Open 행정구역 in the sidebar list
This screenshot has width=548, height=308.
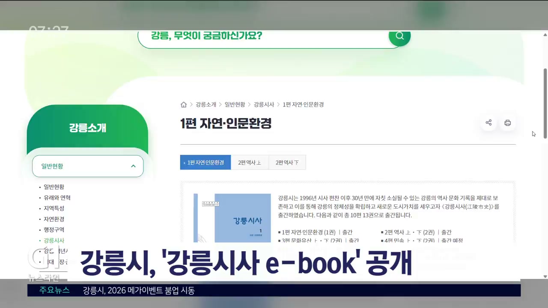tap(54, 230)
